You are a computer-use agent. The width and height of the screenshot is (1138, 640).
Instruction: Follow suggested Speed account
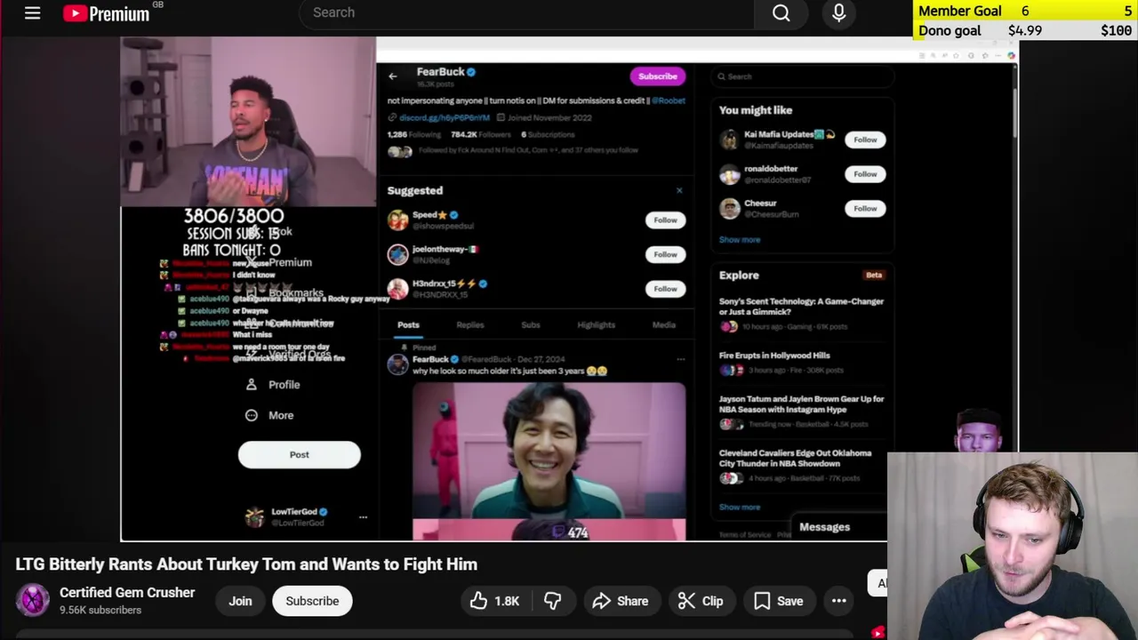(665, 220)
